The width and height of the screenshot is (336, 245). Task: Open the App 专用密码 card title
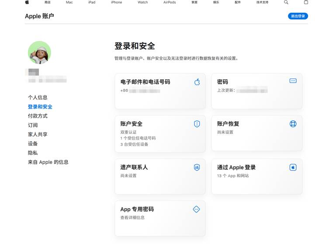[x=137, y=209]
